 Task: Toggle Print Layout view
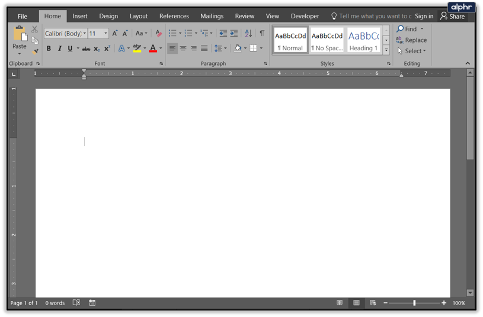point(356,303)
